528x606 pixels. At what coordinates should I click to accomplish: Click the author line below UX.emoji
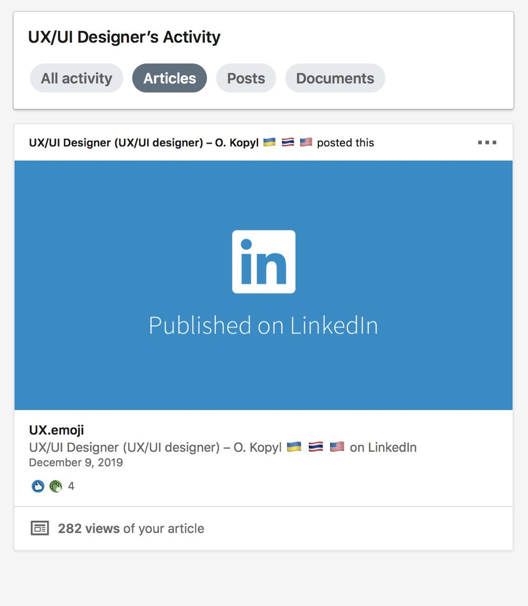click(x=155, y=447)
